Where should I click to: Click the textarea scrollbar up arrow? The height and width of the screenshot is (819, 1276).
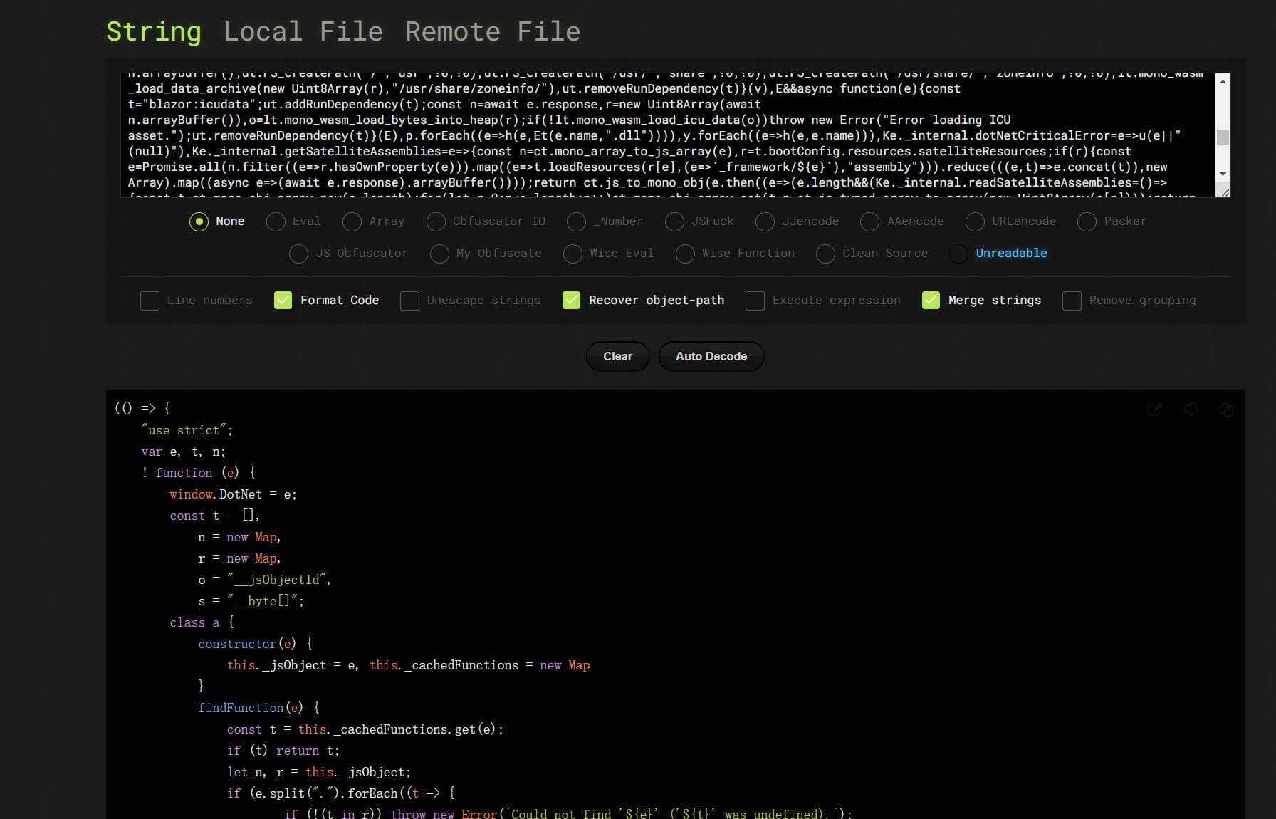coord(1223,81)
